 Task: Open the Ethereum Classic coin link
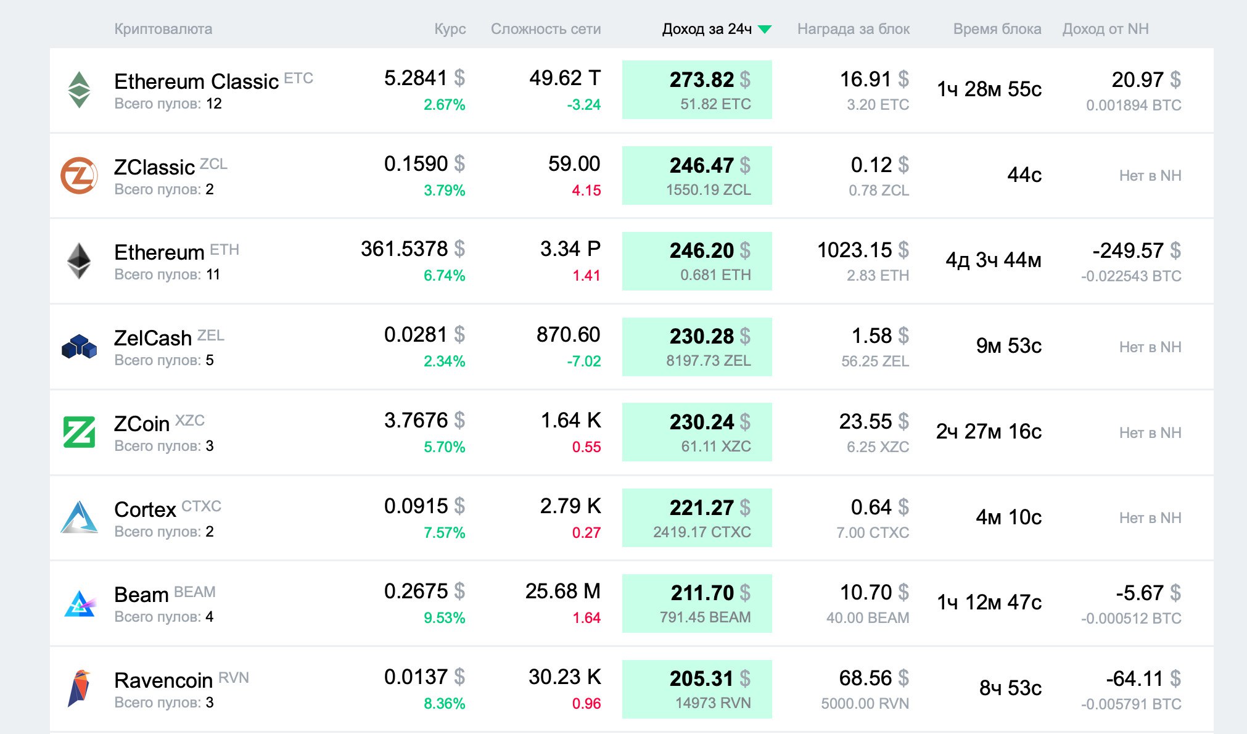196,81
